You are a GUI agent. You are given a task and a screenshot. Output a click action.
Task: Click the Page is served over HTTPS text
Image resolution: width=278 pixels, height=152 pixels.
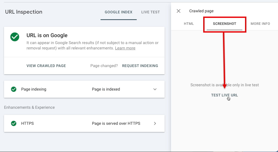(116, 123)
